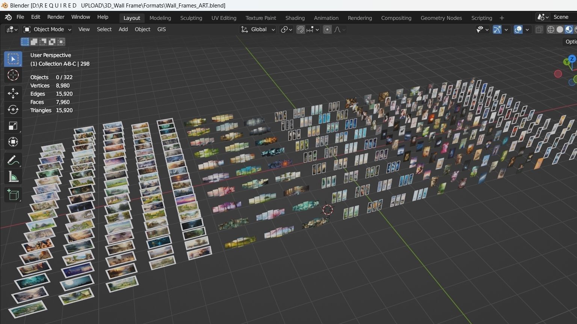The height and width of the screenshot is (324, 577).
Task: Set selection mode to invert
Action: pos(52,42)
